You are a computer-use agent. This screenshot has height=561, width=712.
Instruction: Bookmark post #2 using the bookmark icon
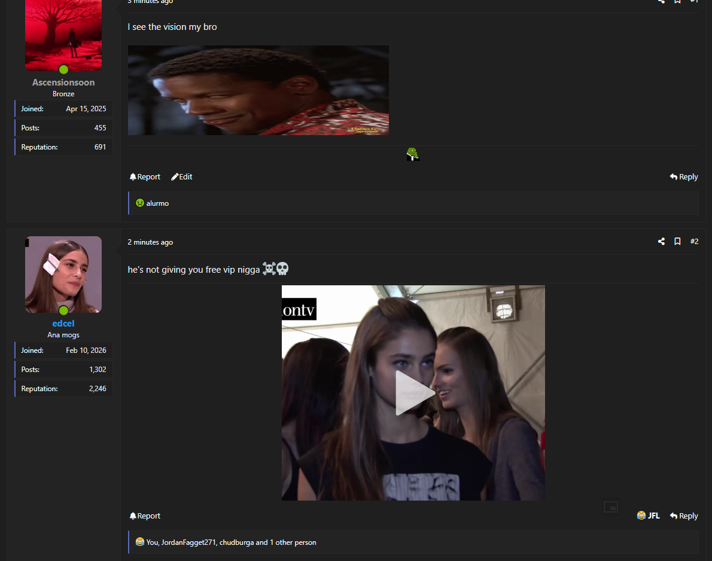click(677, 242)
